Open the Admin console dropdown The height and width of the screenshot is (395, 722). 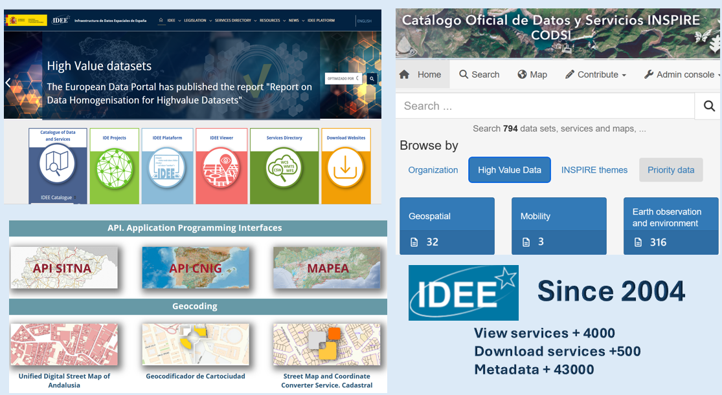click(683, 74)
